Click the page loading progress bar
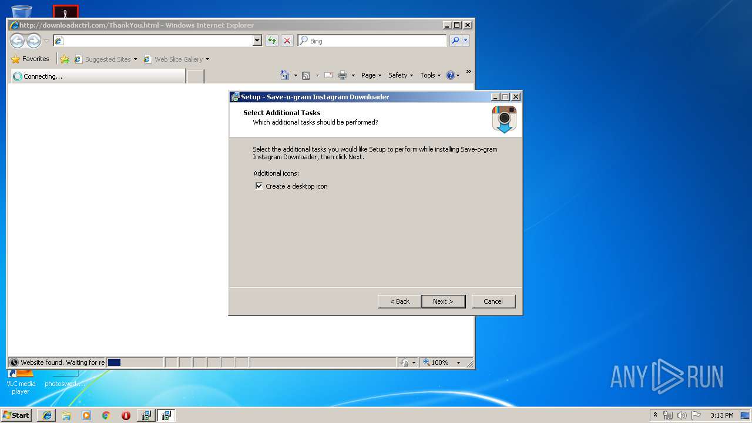Viewport: 752px width, 423px height. click(135, 362)
